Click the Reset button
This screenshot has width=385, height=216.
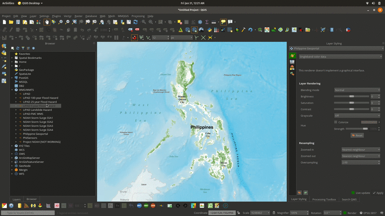pos(357,135)
